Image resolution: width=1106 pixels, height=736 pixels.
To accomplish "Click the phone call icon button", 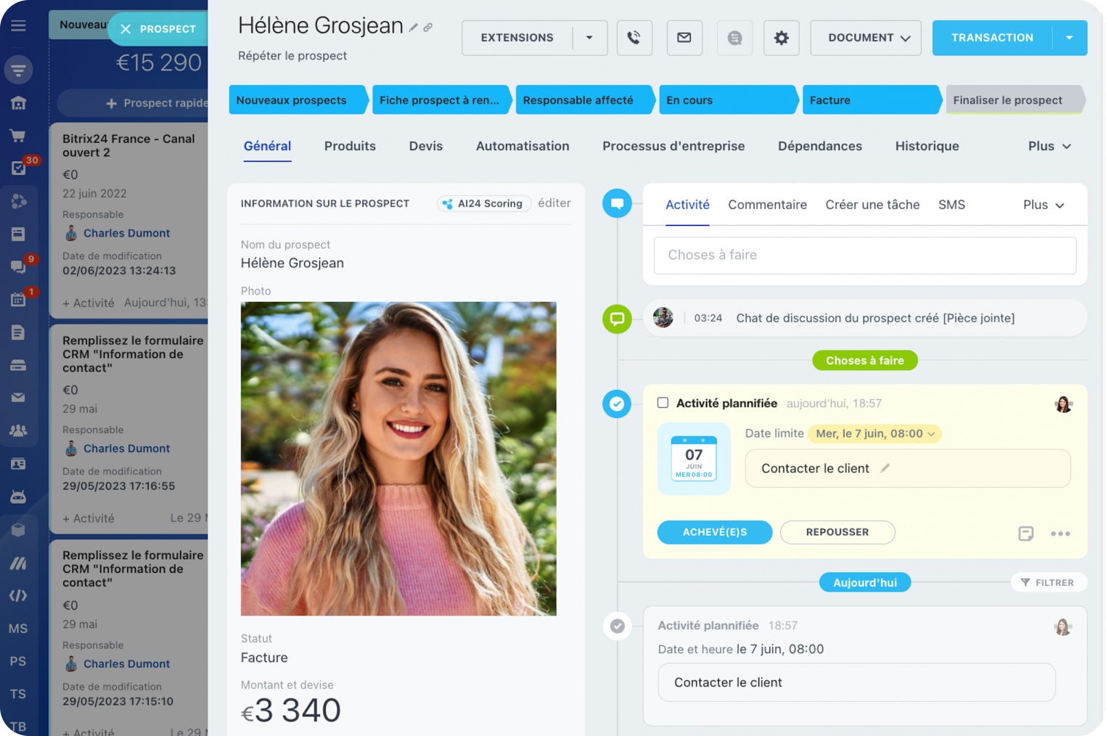I will click(634, 38).
